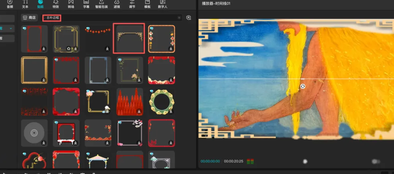Click the 商店 store button
The height and width of the screenshot is (174, 394).
click(30, 17)
